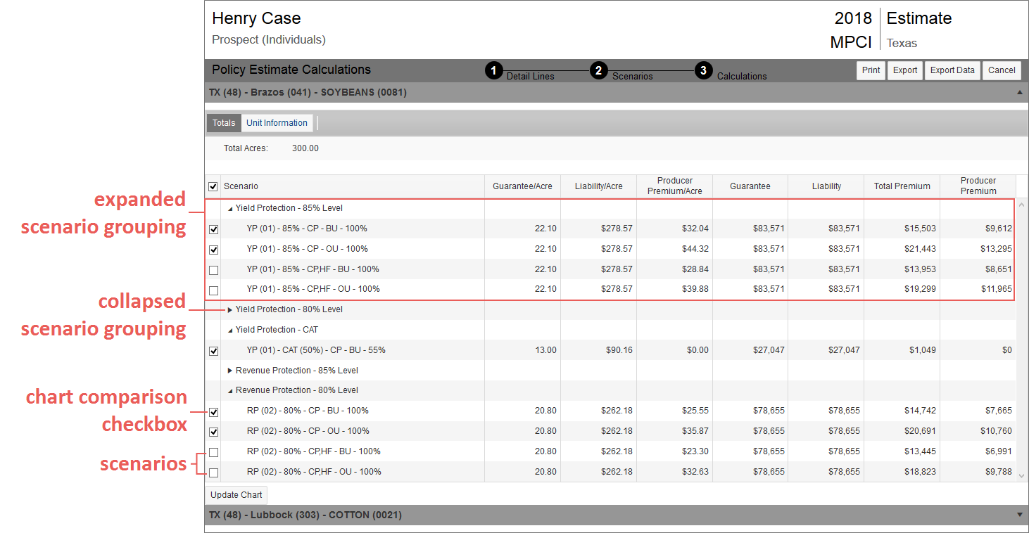
Task: Collapse Yield Protection - 85% Level group
Action: [x=230, y=209]
